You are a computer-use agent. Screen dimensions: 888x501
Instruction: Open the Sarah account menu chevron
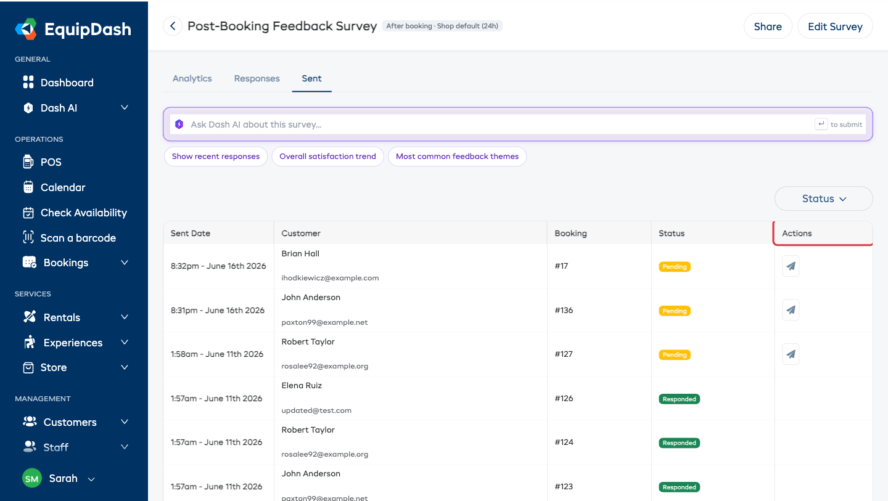(91, 479)
